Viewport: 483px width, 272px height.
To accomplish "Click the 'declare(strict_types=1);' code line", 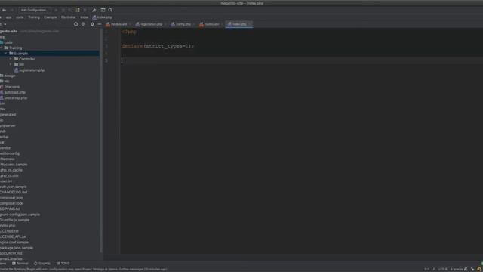I will click(158, 46).
